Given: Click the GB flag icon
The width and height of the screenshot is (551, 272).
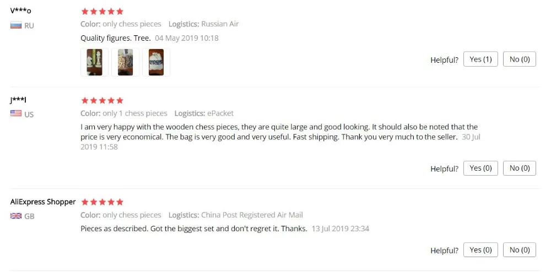Looking at the screenshot, I should 16,216.
